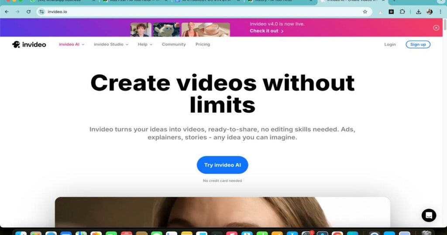
Task: Open the Chrome three-dot menu
Action: pos(440,12)
